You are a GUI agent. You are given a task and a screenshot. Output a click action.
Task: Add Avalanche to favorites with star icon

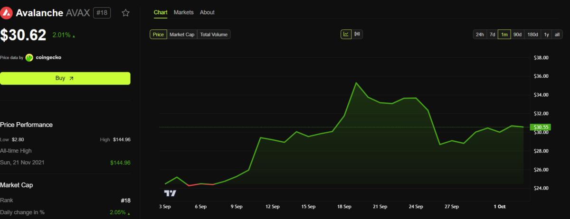point(125,13)
